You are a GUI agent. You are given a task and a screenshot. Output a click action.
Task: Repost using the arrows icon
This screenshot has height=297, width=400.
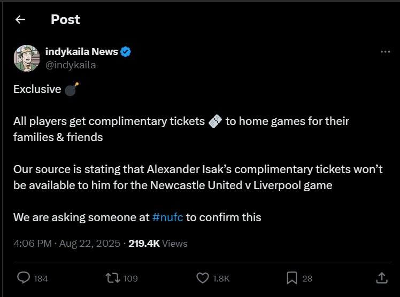112,278
